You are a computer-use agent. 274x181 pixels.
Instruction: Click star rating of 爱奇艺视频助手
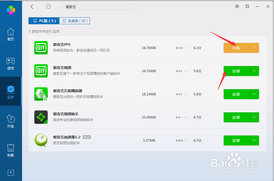pyautogui.click(x=182, y=117)
